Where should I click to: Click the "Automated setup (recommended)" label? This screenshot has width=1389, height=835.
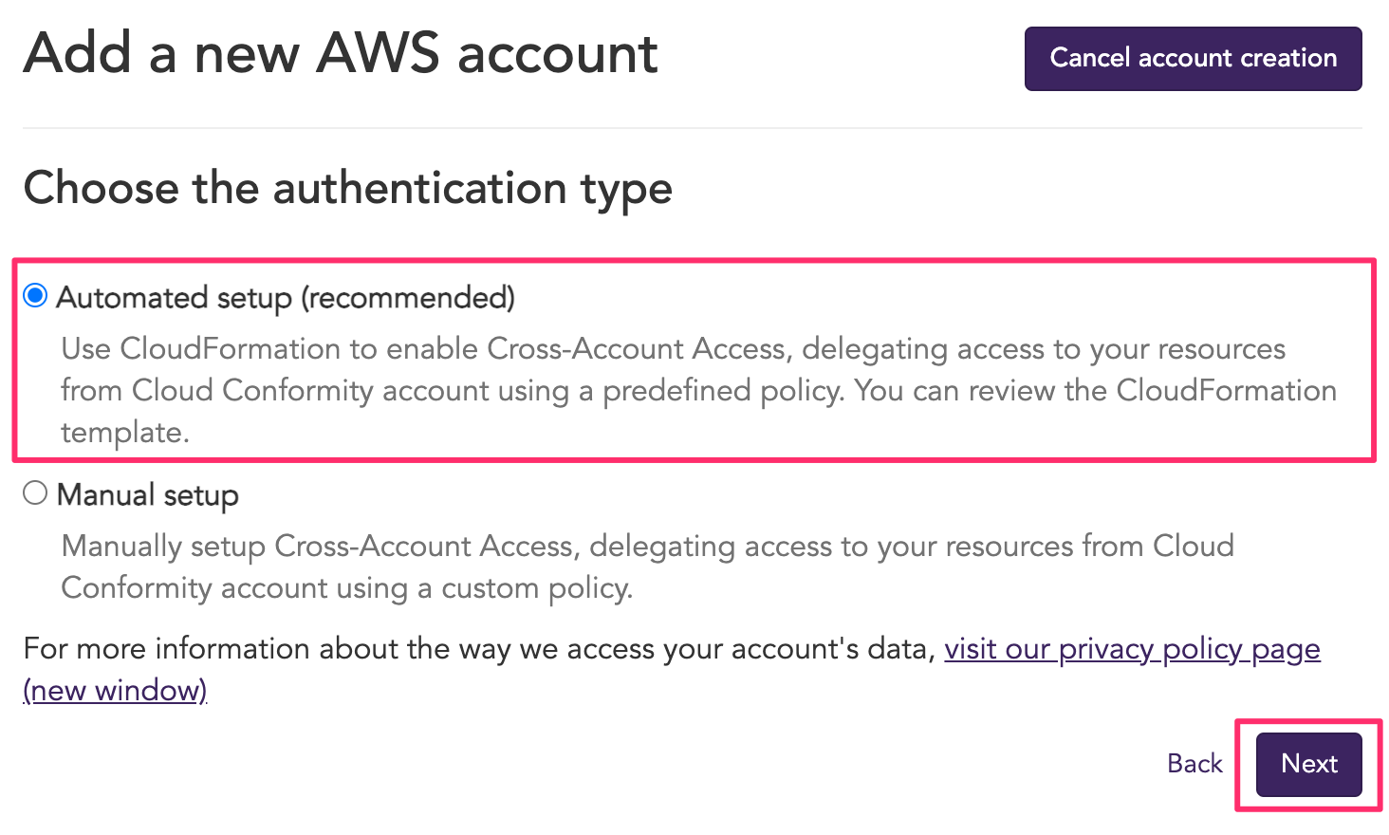coord(286,298)
